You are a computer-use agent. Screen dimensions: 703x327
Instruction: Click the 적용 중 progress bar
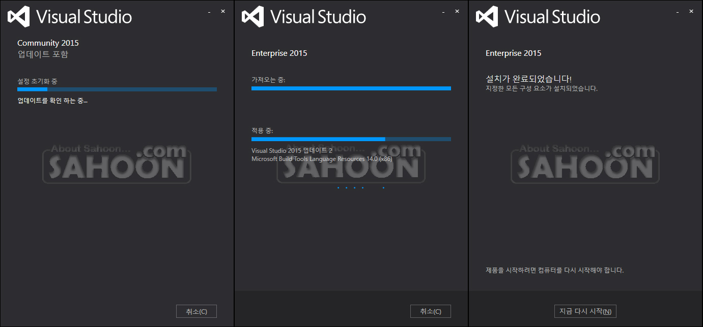(351, 139)
